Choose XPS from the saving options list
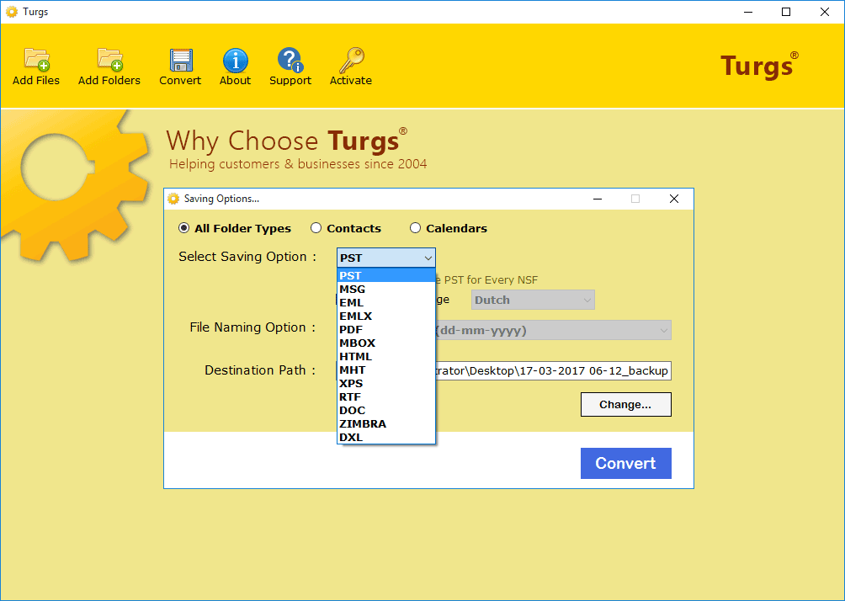This screenshot has height=601, width=845. pyautogui.click(x=385, y=383)
